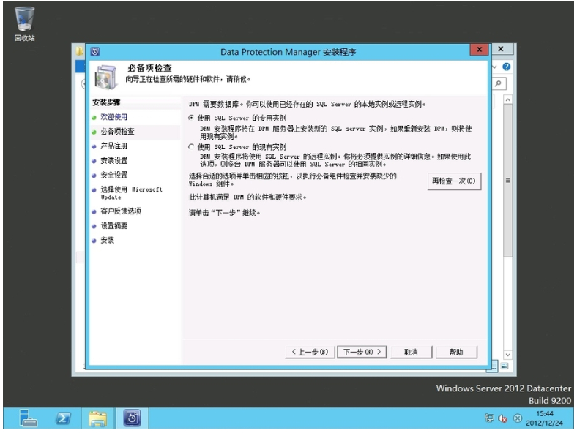Select the 安装设置 setup step
The height and width of the screenshot is (433, 577).
[114, 160]
